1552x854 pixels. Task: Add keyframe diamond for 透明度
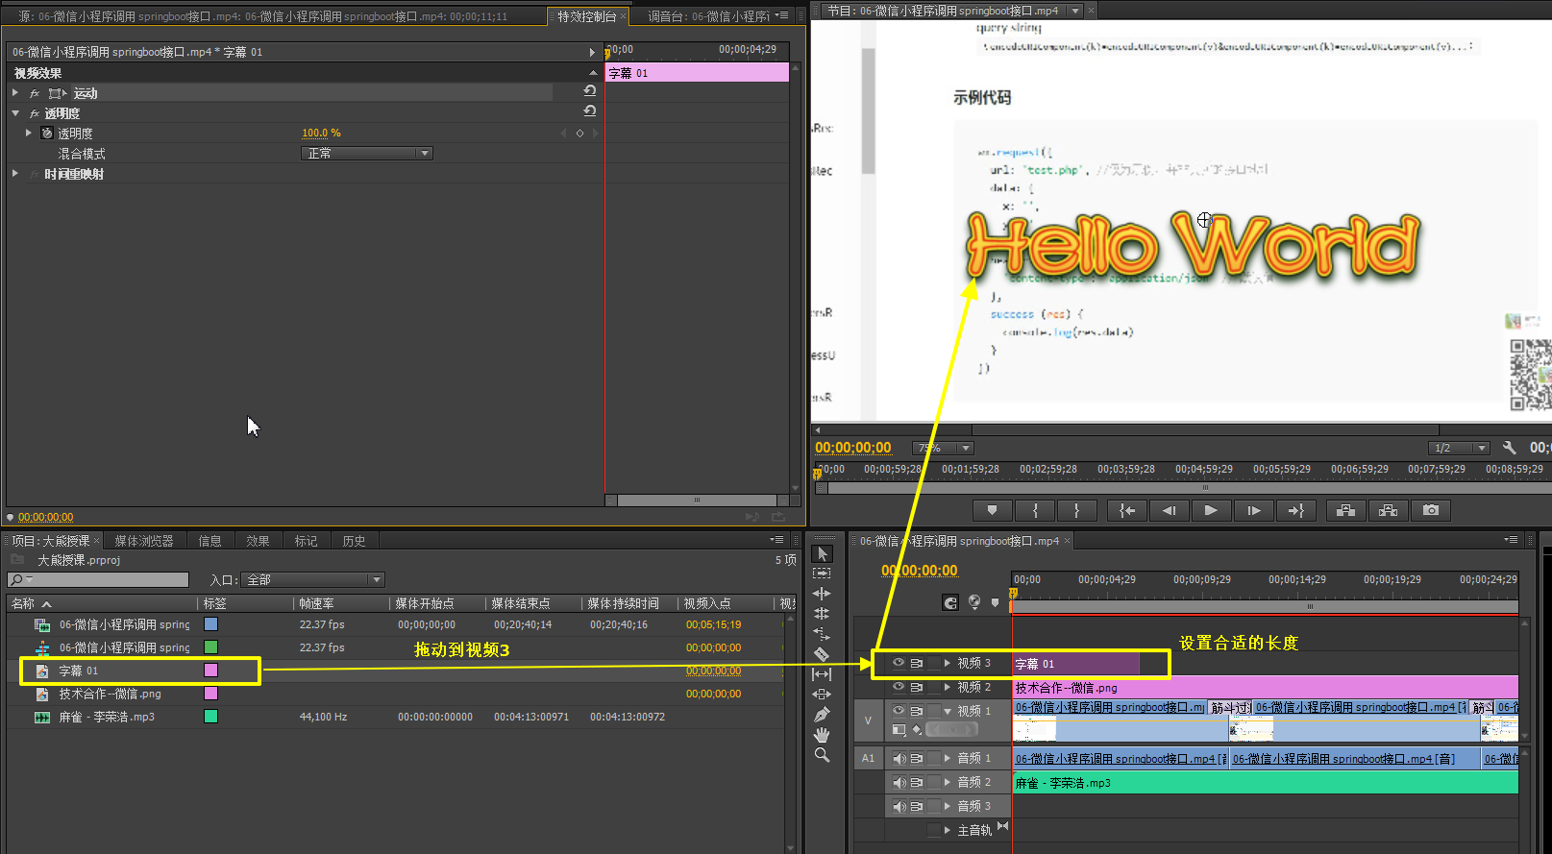click(x=579, y=134)
